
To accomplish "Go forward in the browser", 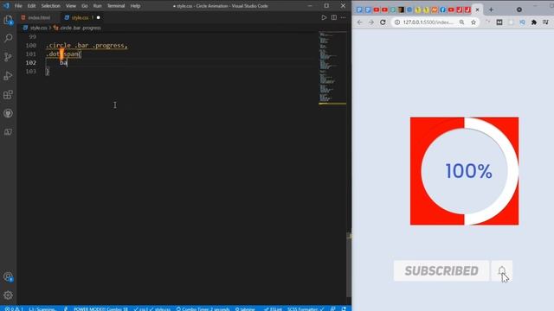I will click(x=371, y=22).
